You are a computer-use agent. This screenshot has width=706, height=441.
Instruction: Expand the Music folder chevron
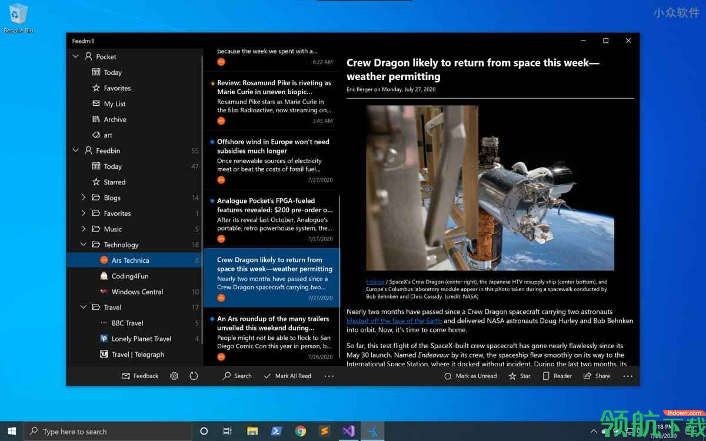pyautogui.click(x=84, y=229)
